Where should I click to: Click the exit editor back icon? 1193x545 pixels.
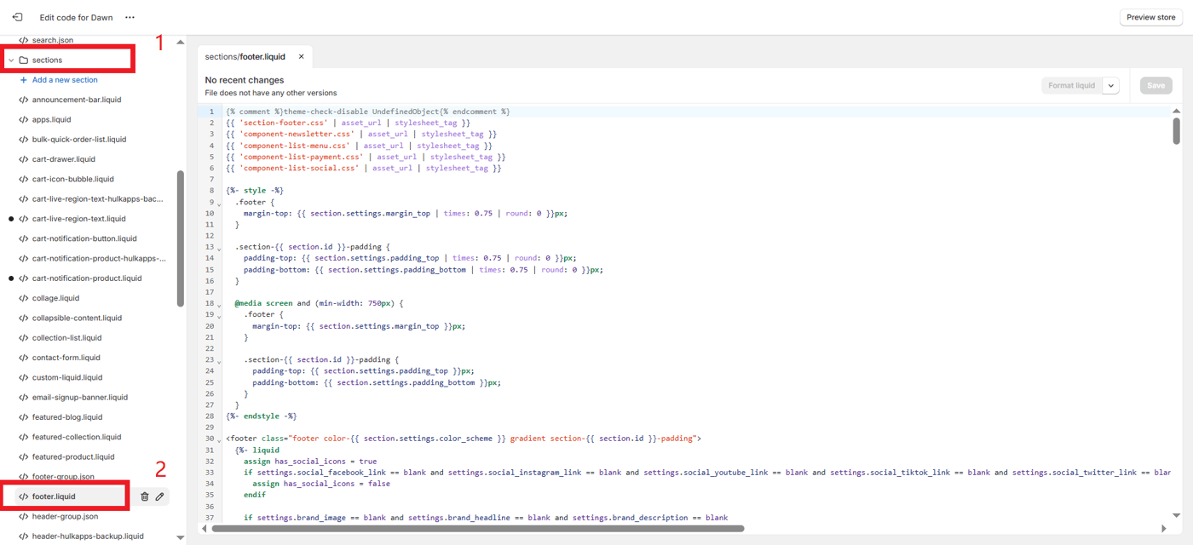pyautogui.click(x=17, y=17)
